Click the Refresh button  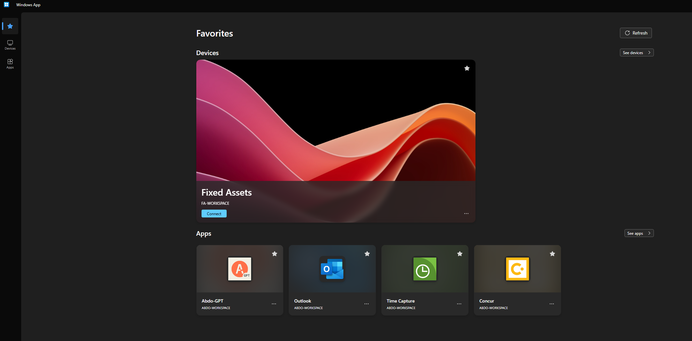[636, 33]
